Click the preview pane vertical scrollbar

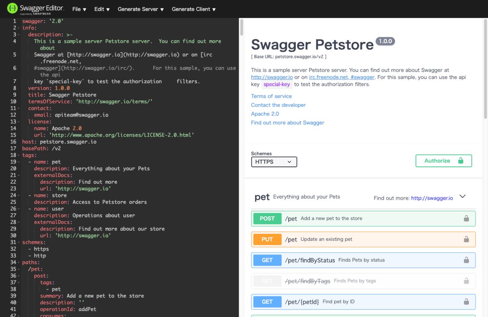(486, 69)
